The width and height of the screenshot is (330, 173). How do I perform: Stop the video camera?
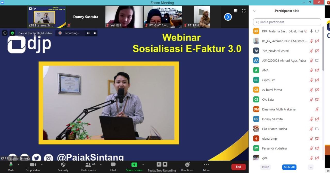coord(33,165)
